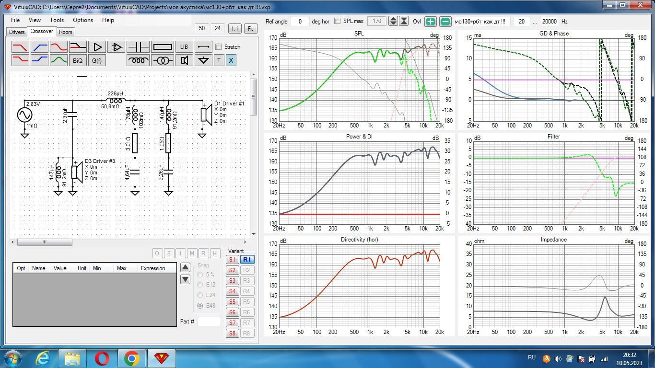Add a buffer amplifier triangle block
655x368 pixels.
tap(97, 47)
